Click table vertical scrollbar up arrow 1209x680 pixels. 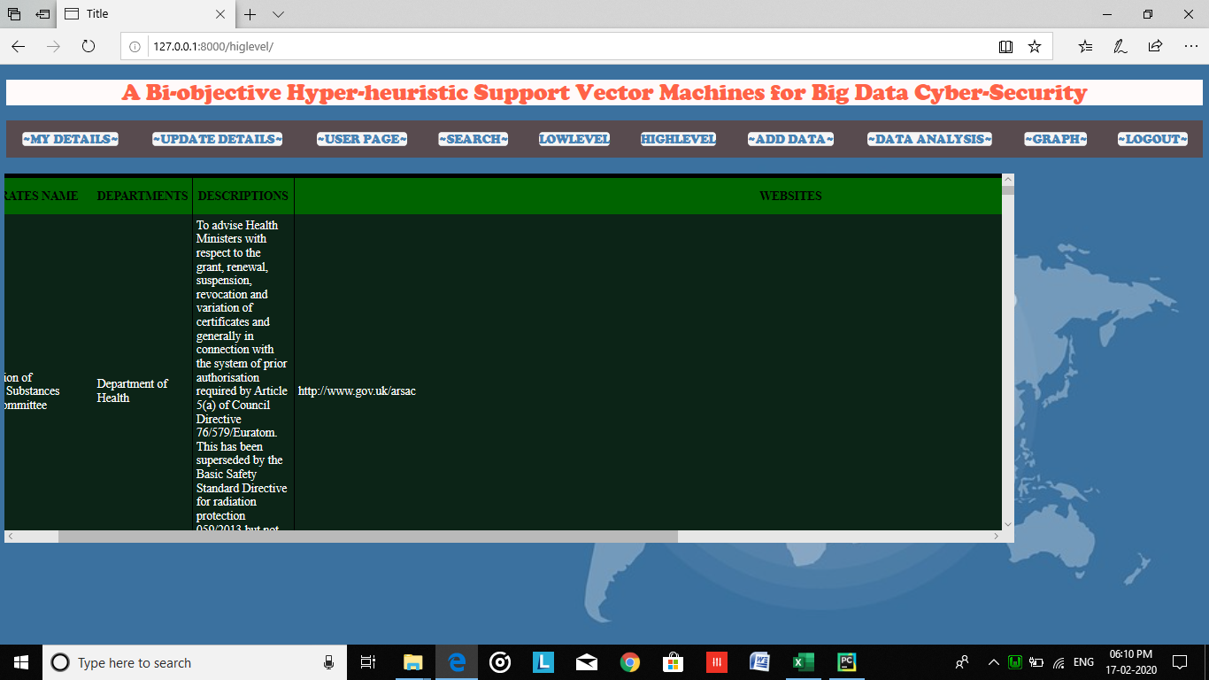(x=1008, y=180)
